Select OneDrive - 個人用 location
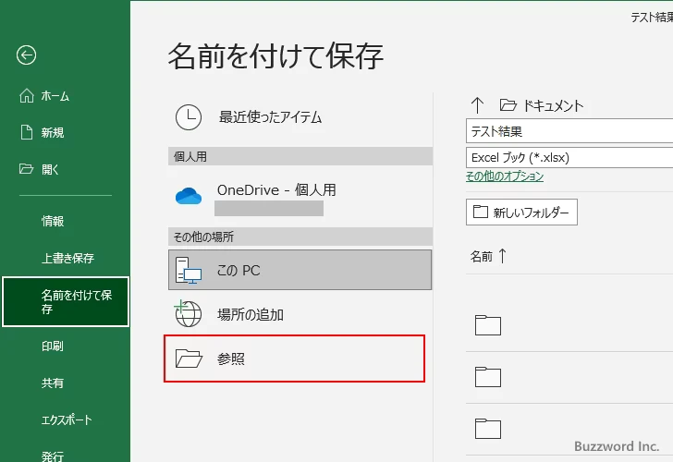The width and height of the screenshot is (673, 462). pos(300,197)
